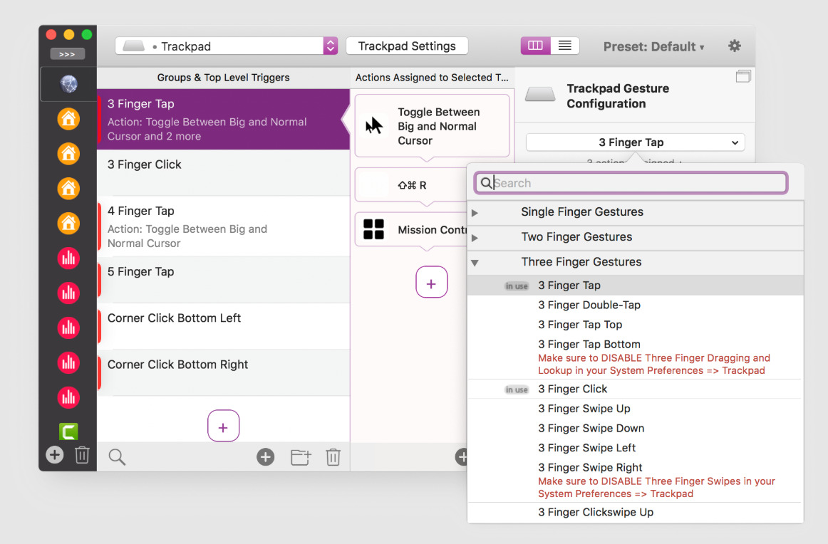Choose 3 Finger Swipe Up from list
The height and width of the screenshot is (544, 828).
click(x=584, y=409)
